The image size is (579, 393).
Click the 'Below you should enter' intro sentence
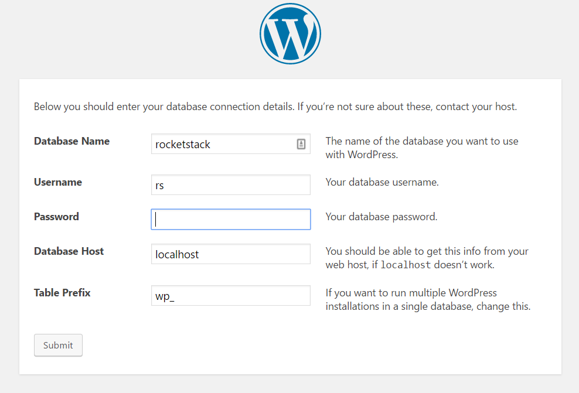click(275, 107)
